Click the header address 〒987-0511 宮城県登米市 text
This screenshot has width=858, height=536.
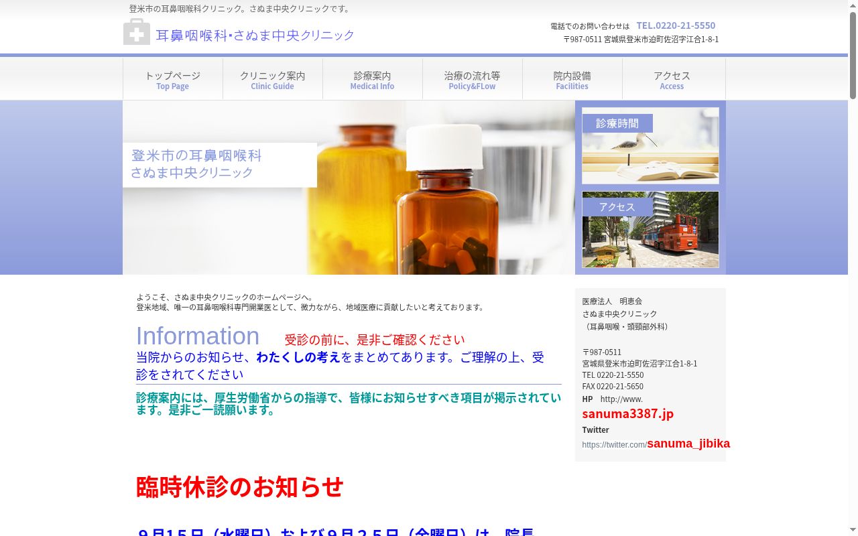tap(641, 40)
